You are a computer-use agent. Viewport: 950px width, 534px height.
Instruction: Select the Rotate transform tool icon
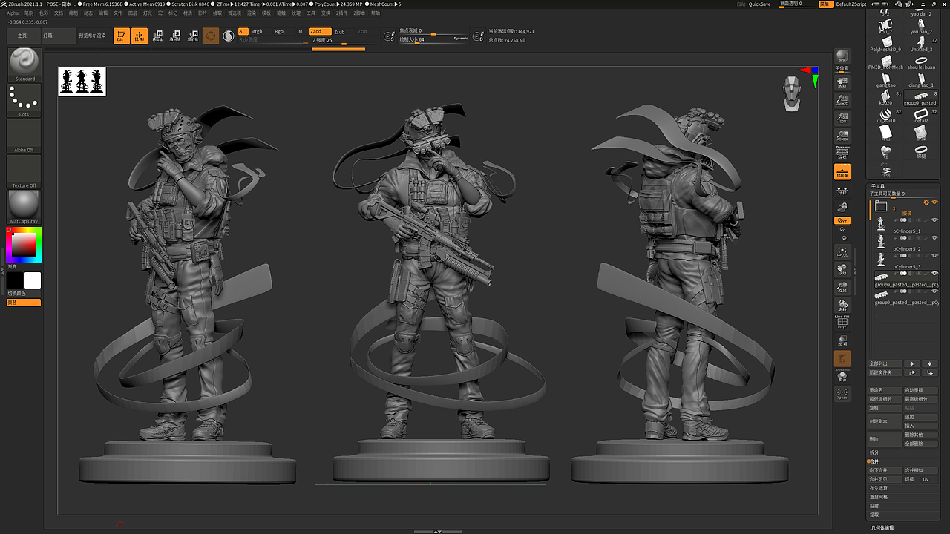click(x=194, y=36)
